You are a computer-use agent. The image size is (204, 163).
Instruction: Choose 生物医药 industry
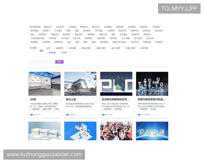tap(159, 42)
